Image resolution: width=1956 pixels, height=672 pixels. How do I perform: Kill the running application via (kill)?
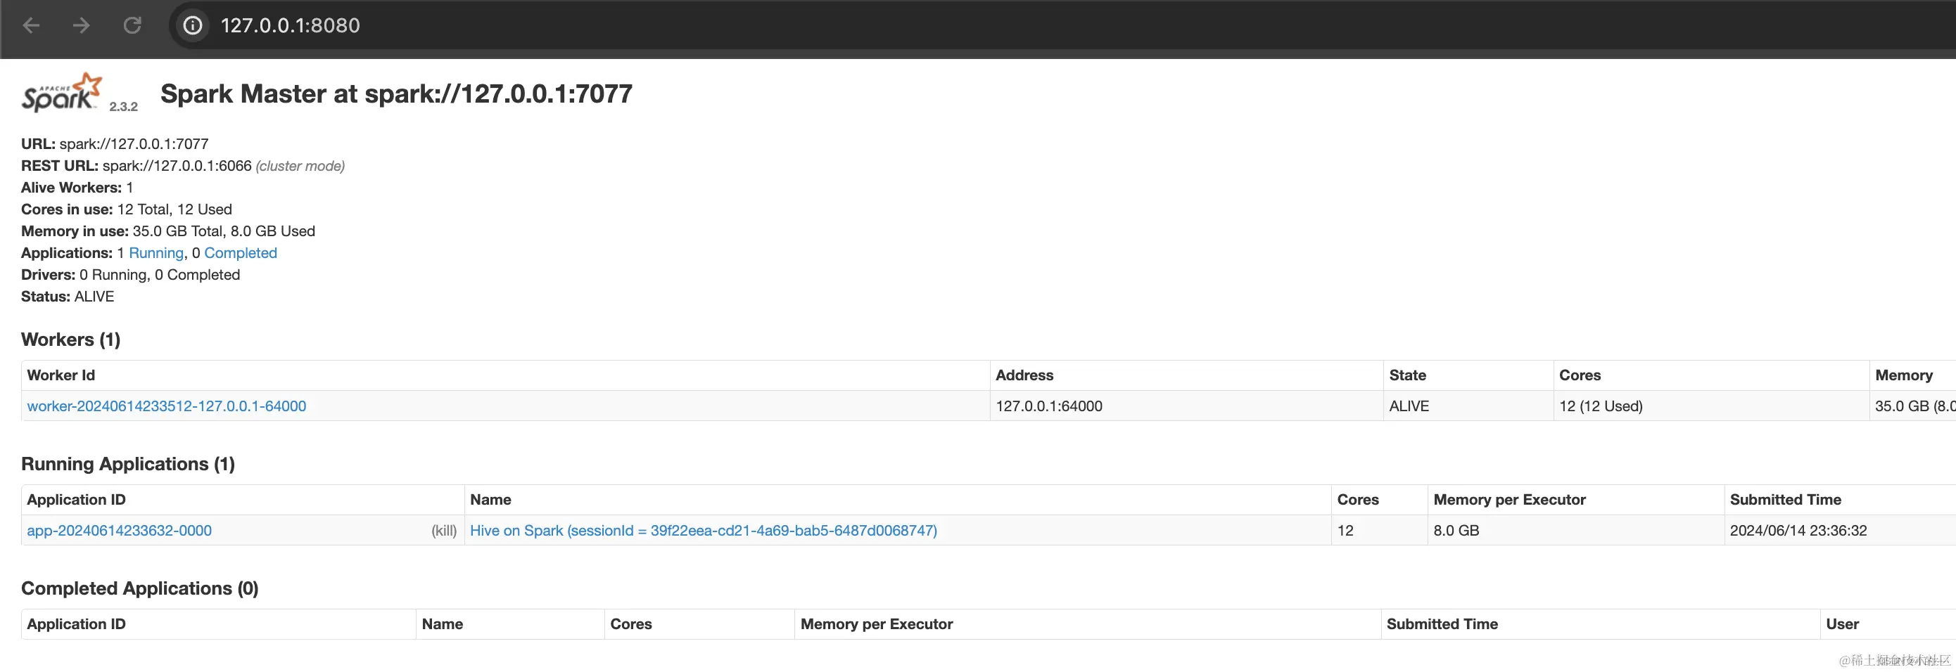pyautogui.click(x=444, y=530)
